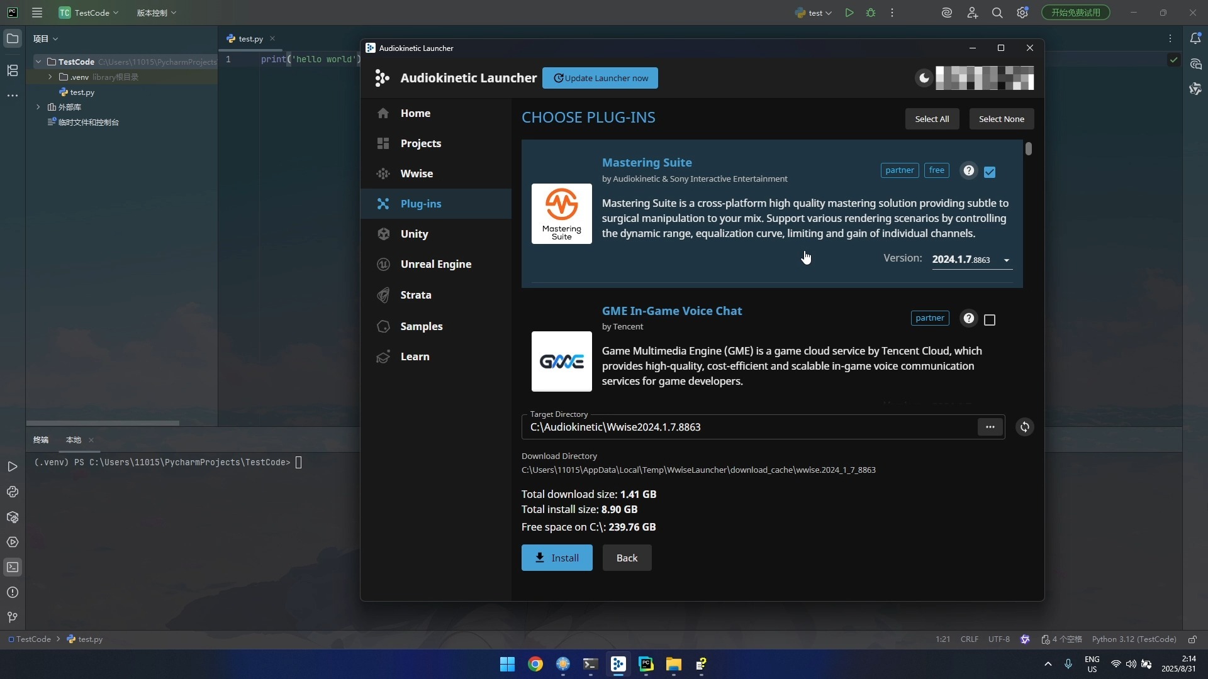The width and height of the screenshot is (1208, 679).
Task: Open Problems tool window icon in PyCharm
Action: (x=13, y=592)
